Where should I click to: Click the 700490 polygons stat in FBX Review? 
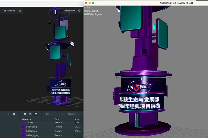coord(93,14)
